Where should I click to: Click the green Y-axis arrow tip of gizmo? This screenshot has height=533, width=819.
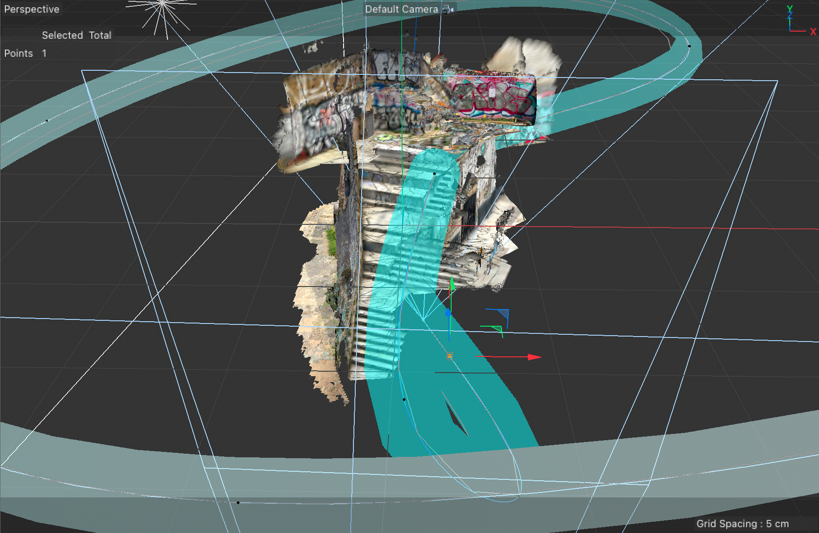tap(452, 283)
